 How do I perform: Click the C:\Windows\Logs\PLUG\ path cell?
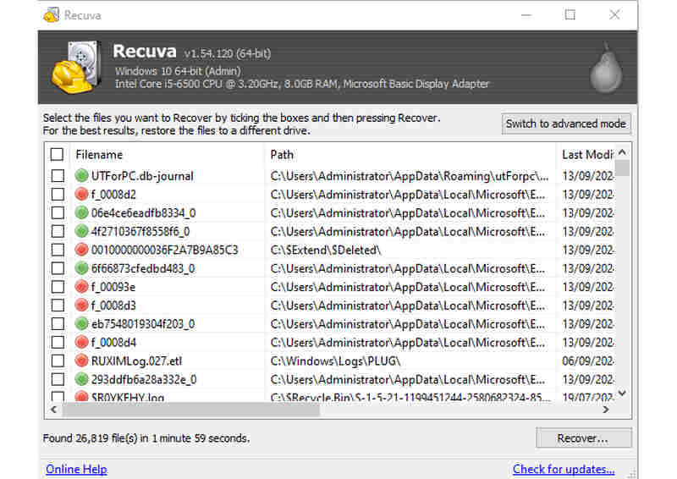pos(335,361)
